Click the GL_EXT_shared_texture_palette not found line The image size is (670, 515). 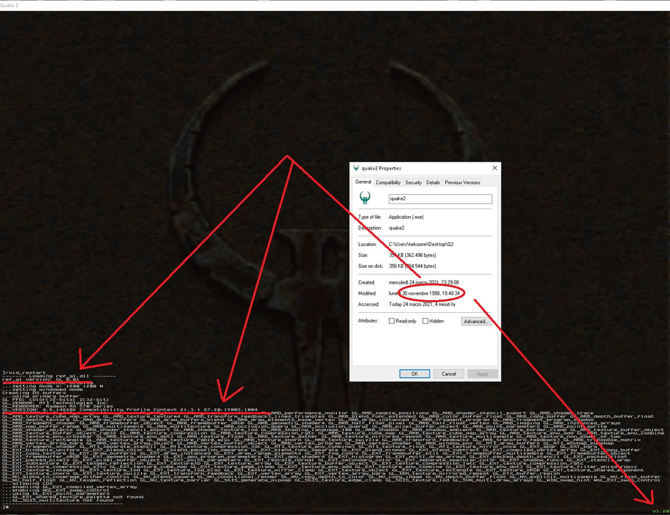[x=73, y=496]
